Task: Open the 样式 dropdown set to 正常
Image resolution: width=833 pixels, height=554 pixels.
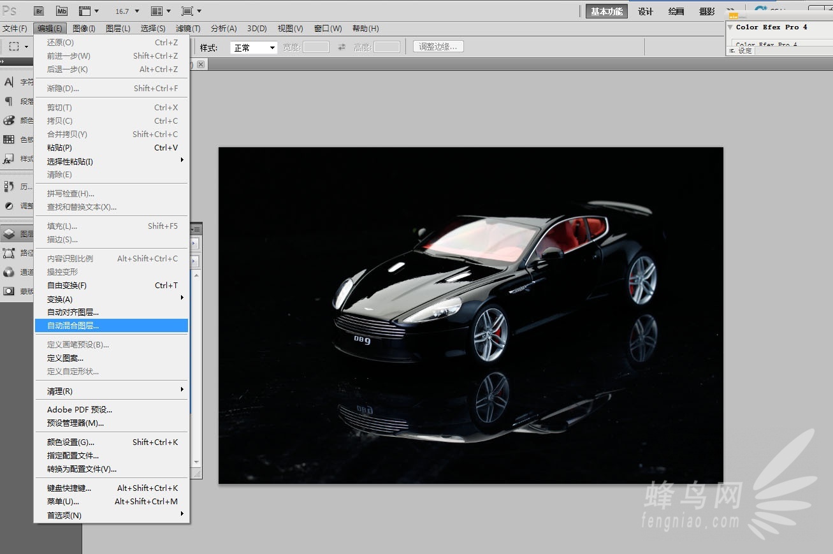Action: coord(254,47)
